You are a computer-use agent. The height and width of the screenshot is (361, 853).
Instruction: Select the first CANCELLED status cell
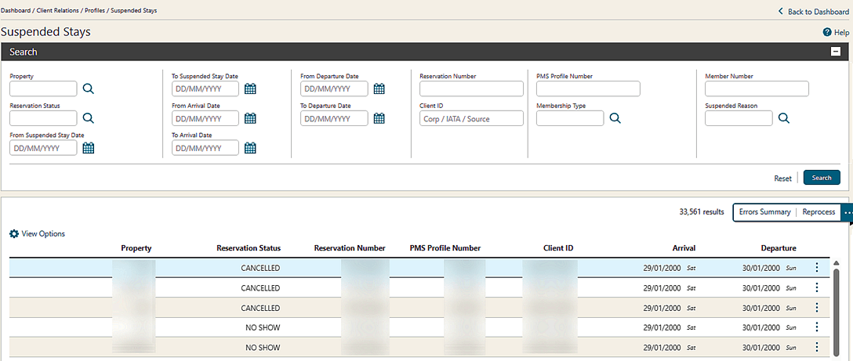[260, 268]
